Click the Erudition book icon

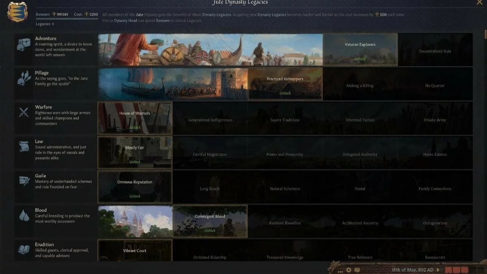click(x=24, y=250)
